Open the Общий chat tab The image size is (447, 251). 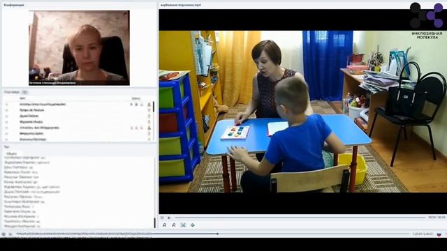(x=11, y=153)
